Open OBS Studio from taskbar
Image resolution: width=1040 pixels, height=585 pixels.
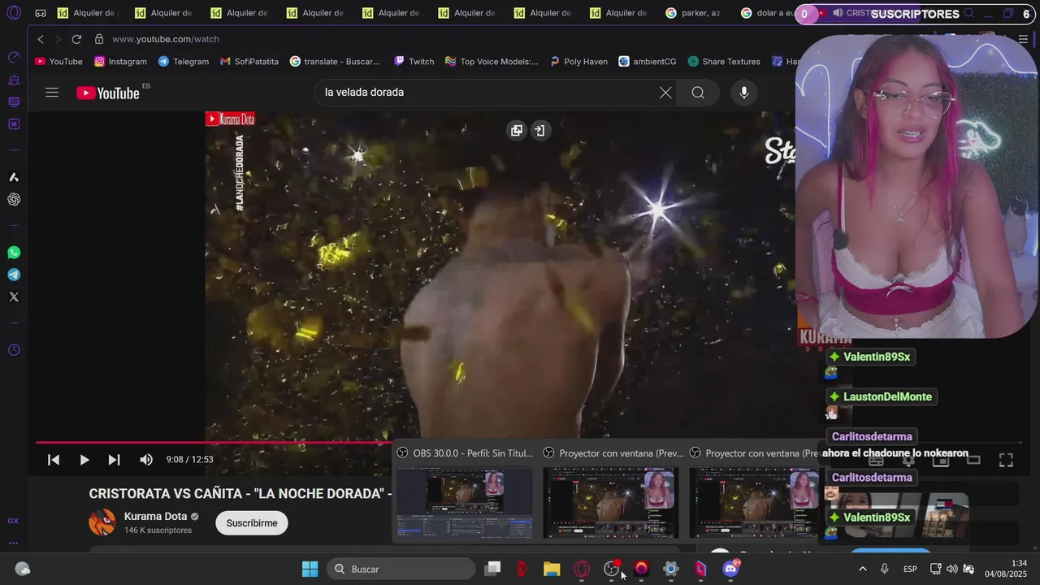point(612,569)
